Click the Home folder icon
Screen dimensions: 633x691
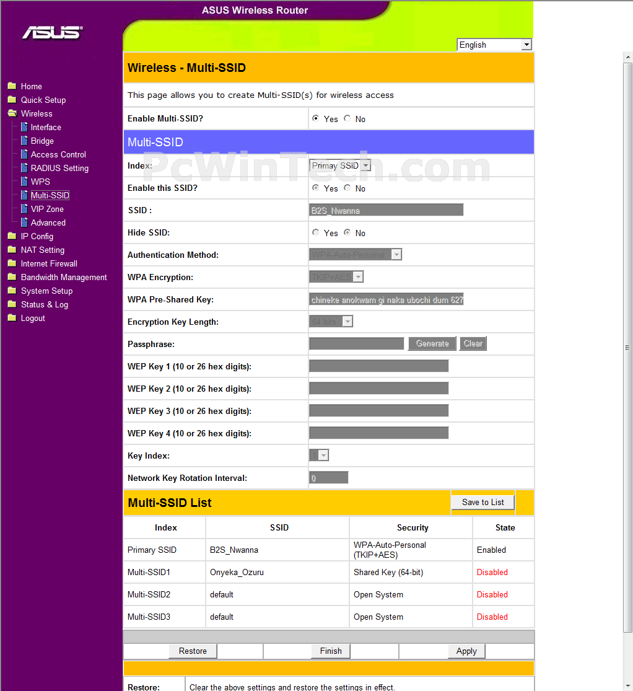tap(12, 86)
